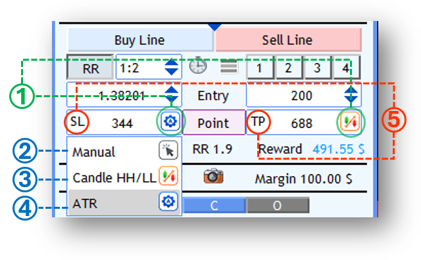Select Manual from SL mode list

coord(124,150)
